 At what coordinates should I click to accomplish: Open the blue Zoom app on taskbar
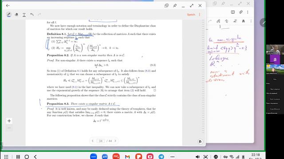94,156
